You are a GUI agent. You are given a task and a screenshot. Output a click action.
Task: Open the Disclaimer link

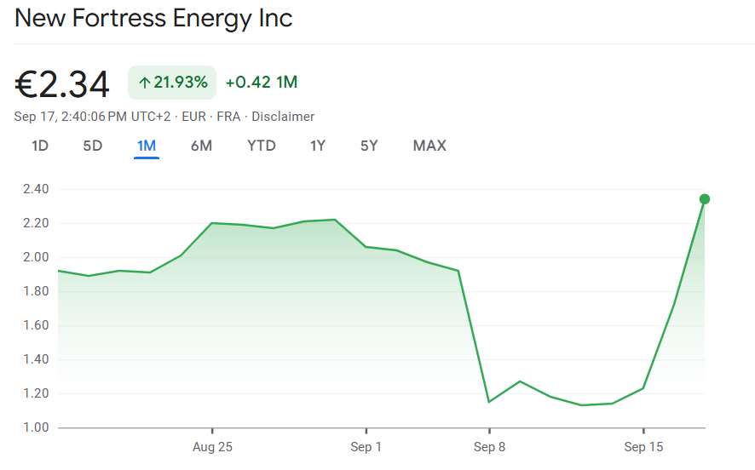pos(283,117)
